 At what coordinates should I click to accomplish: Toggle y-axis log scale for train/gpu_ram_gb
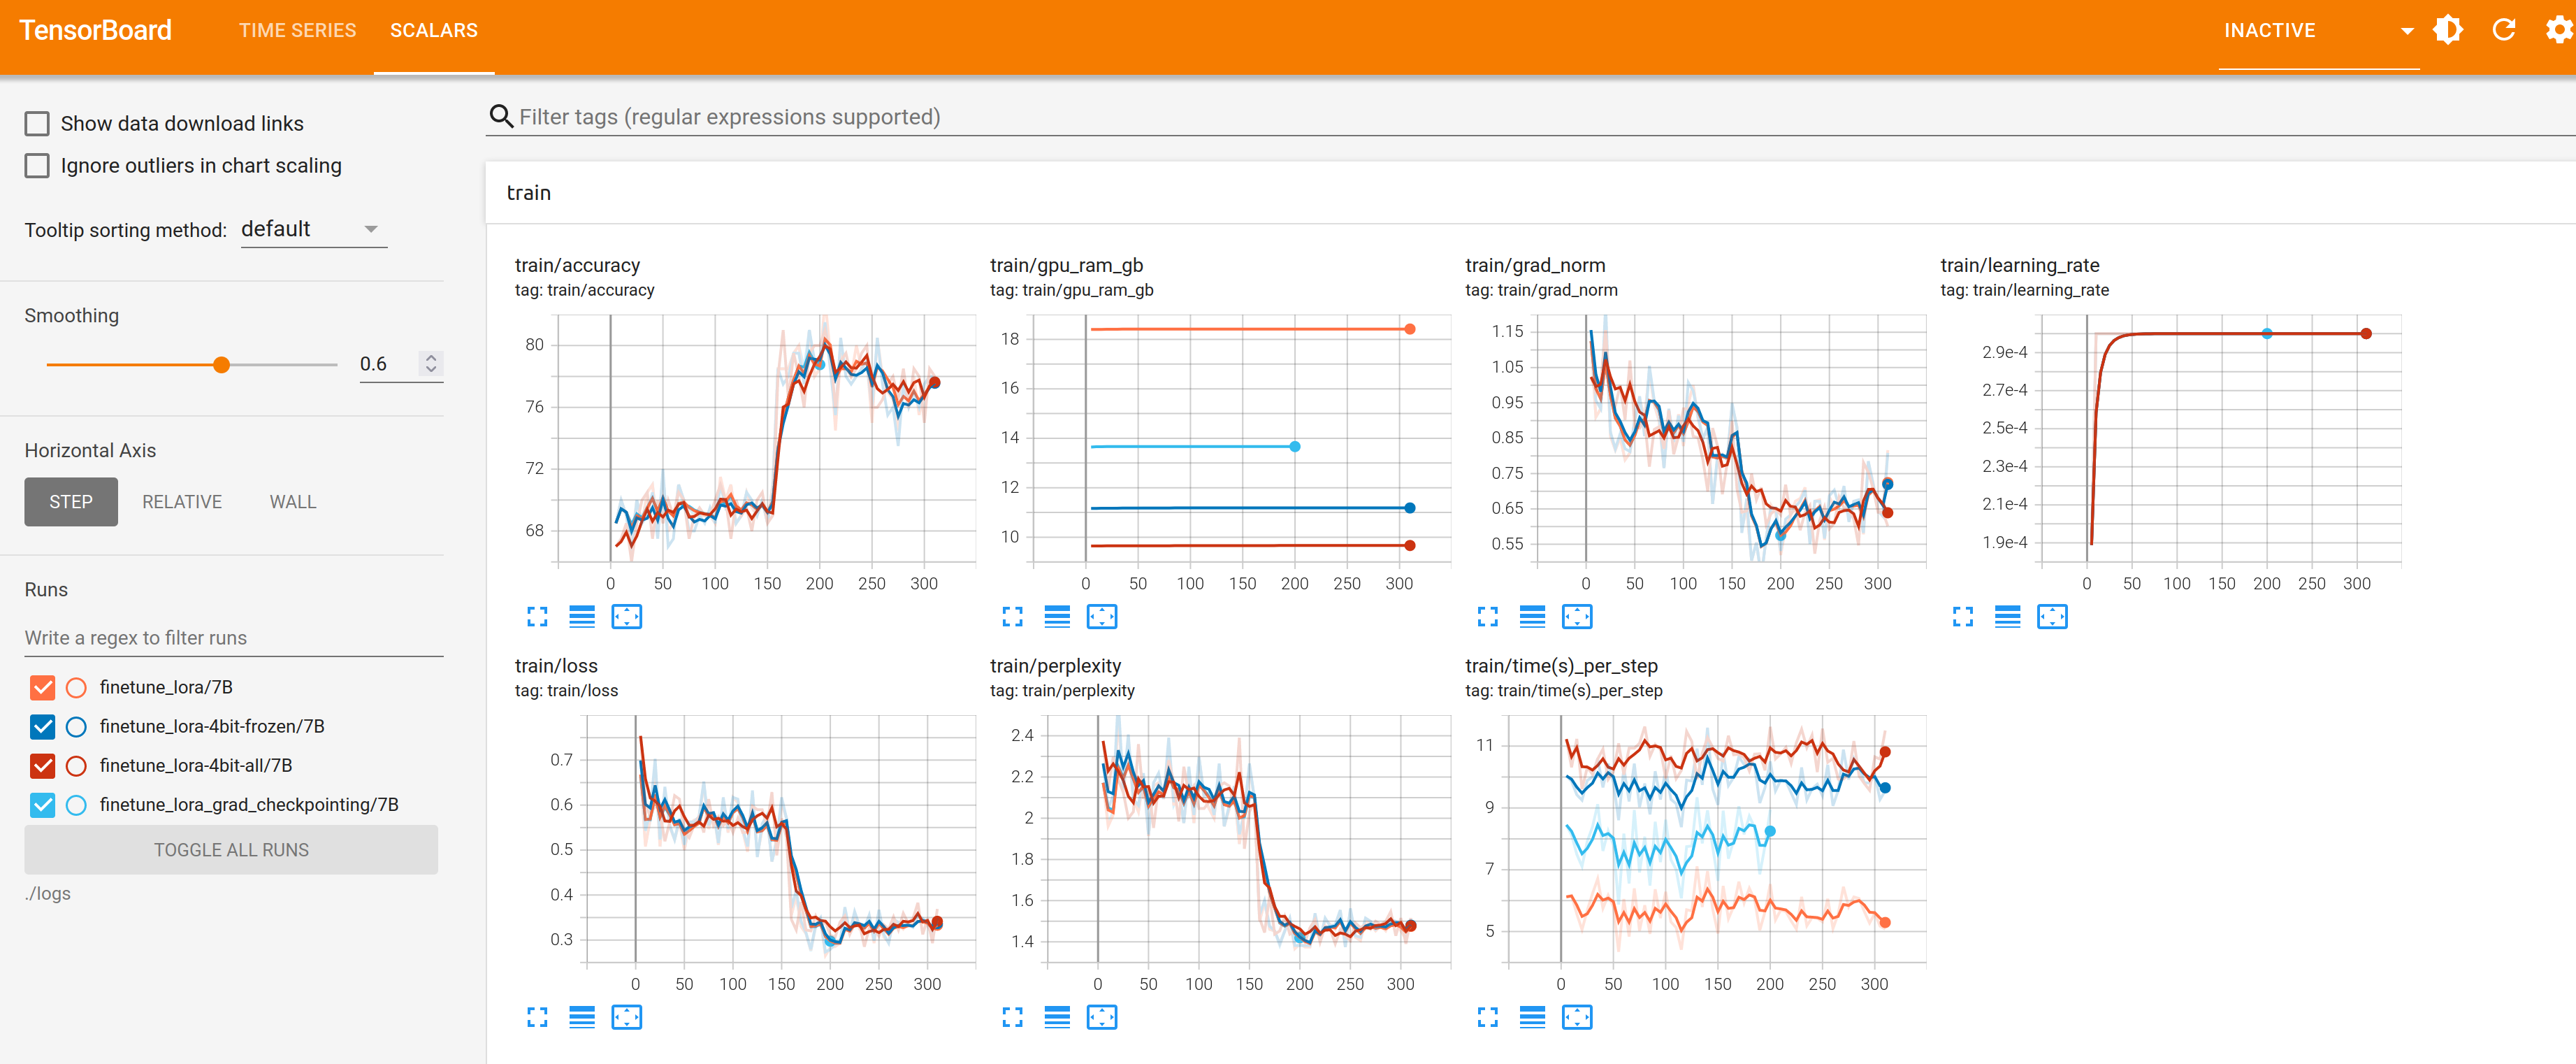pos(1057,617)
